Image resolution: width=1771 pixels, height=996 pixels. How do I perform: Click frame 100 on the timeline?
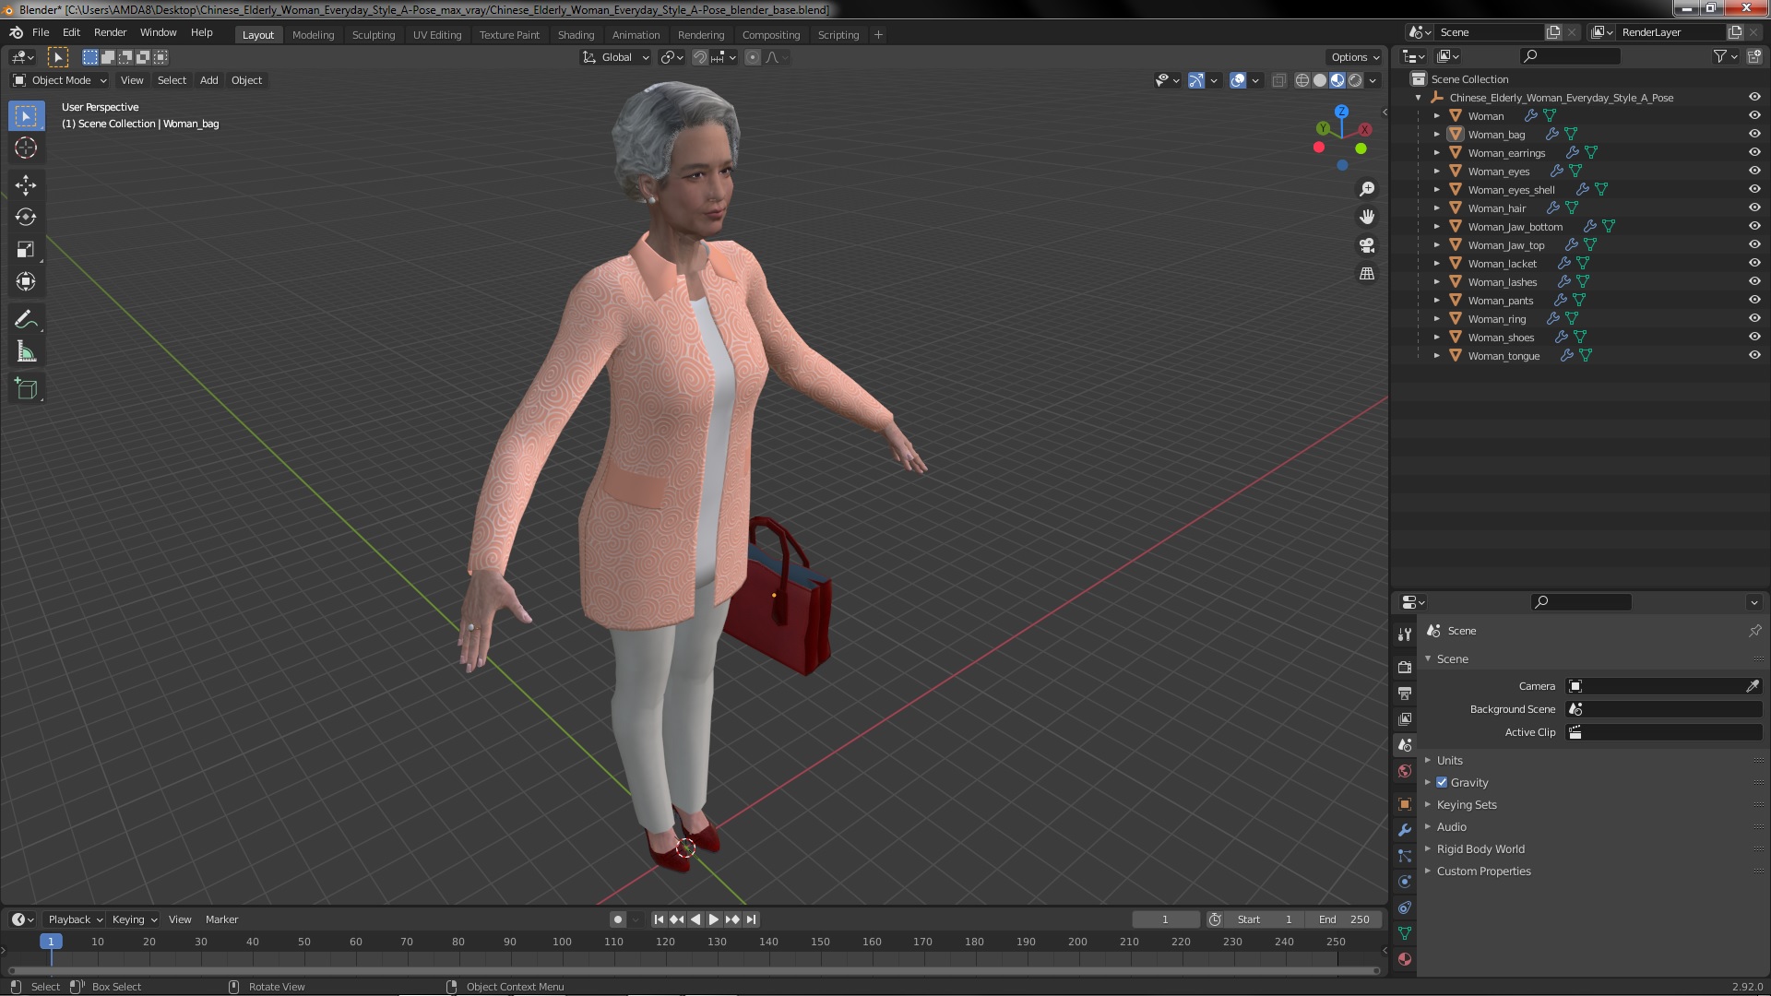(x=562, y=943)
